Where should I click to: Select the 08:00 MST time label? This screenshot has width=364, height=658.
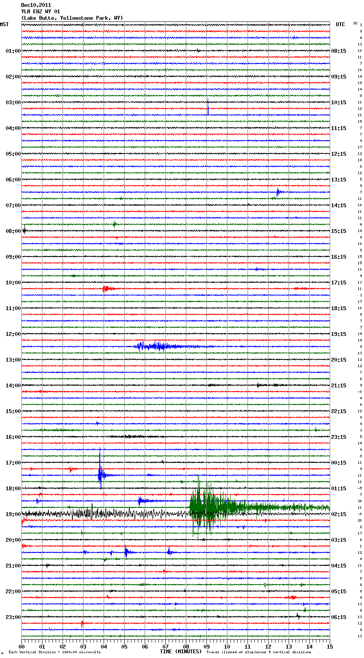click(x=13, y=231)
